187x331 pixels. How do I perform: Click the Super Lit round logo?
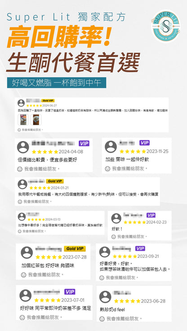pyautogui.click(x=165, y=26)
